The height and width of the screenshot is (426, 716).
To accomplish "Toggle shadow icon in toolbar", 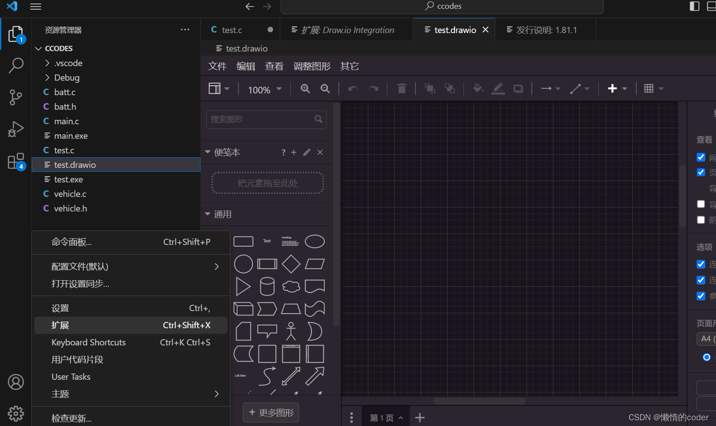I will [x=518, y=89].
